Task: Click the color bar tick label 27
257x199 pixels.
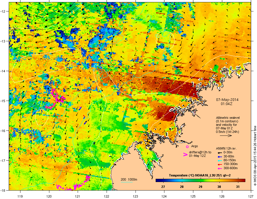Action: pos(163,187)
